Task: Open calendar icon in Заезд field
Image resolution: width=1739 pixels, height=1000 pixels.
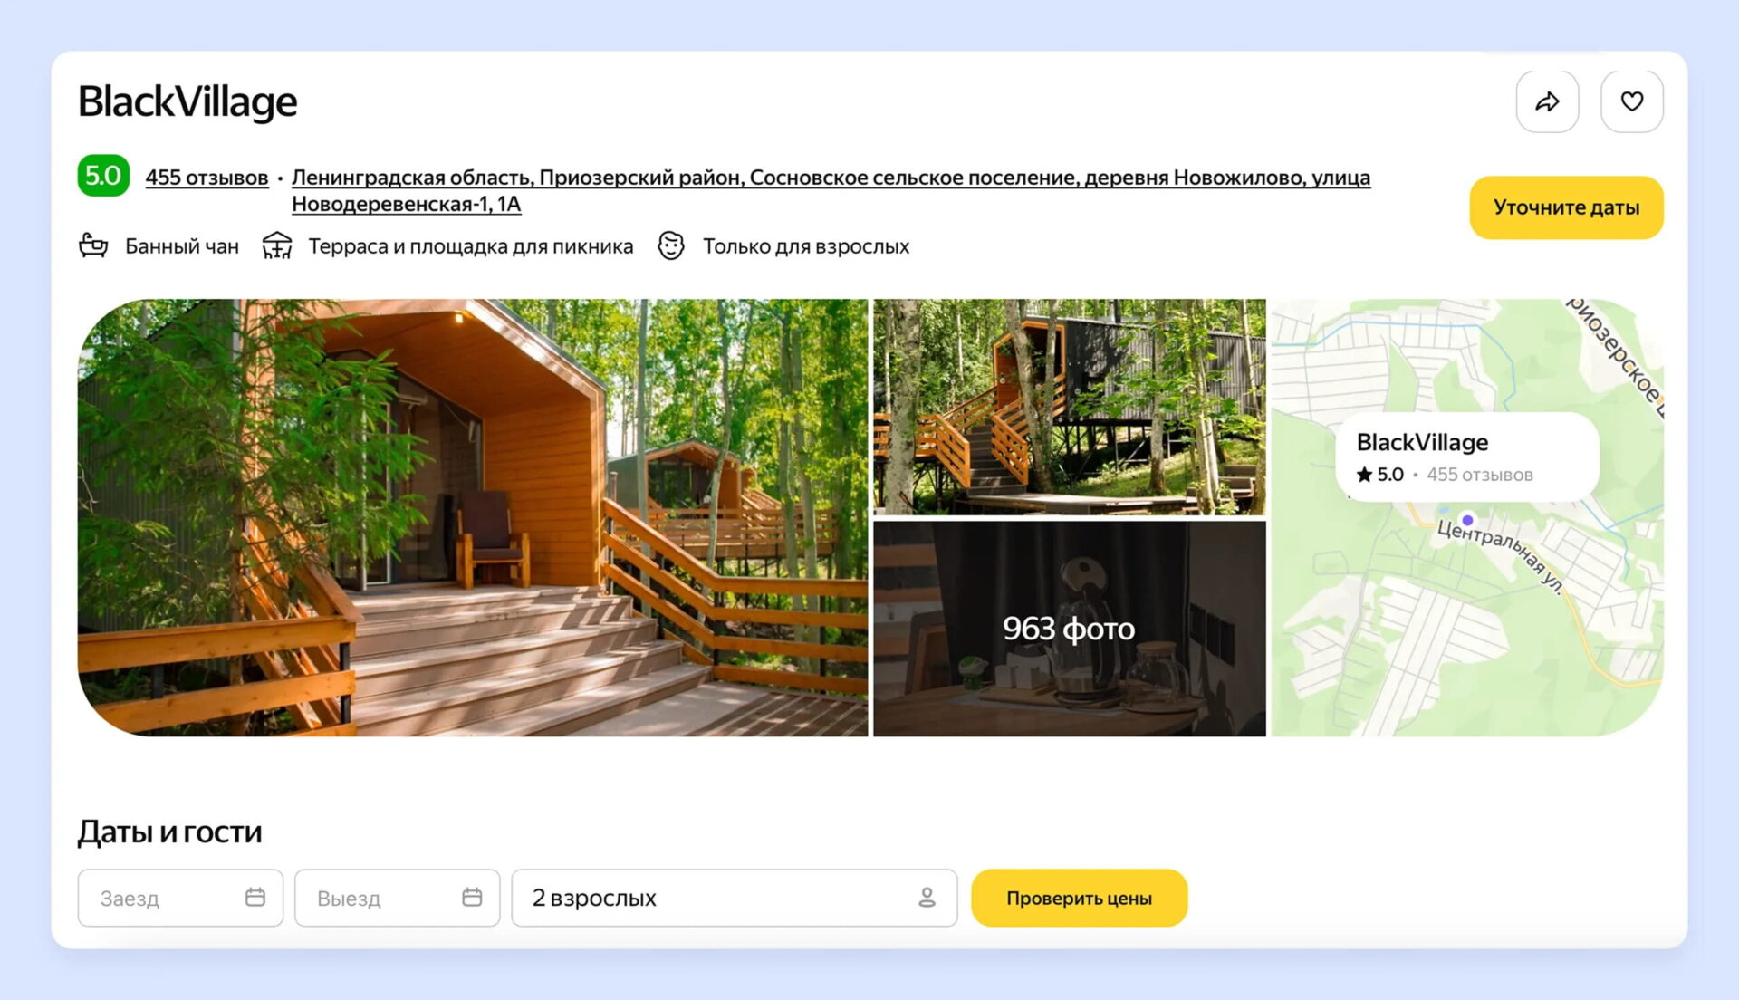Action: click(x=255, y=897)
